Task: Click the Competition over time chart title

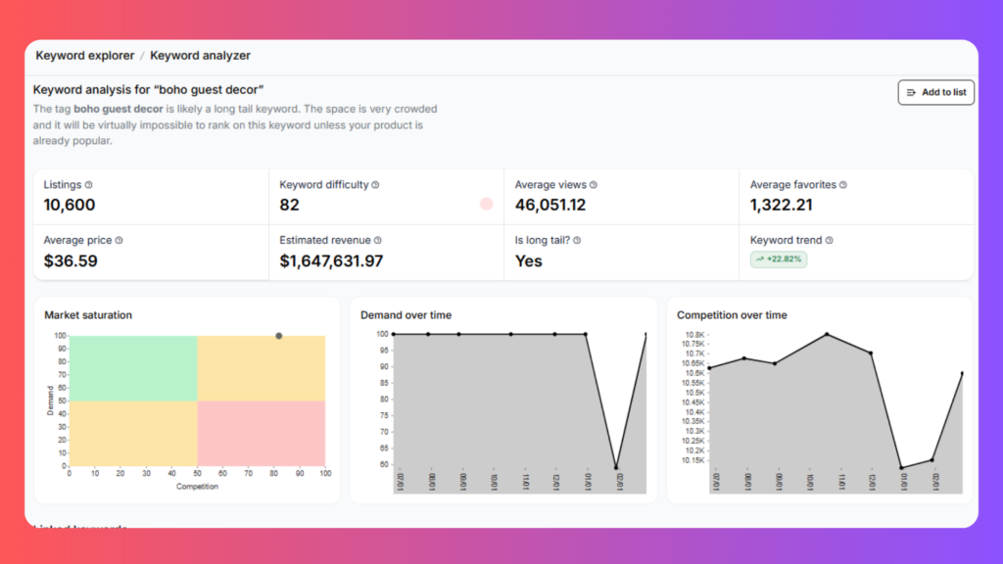Action: (x=732, y=315)
